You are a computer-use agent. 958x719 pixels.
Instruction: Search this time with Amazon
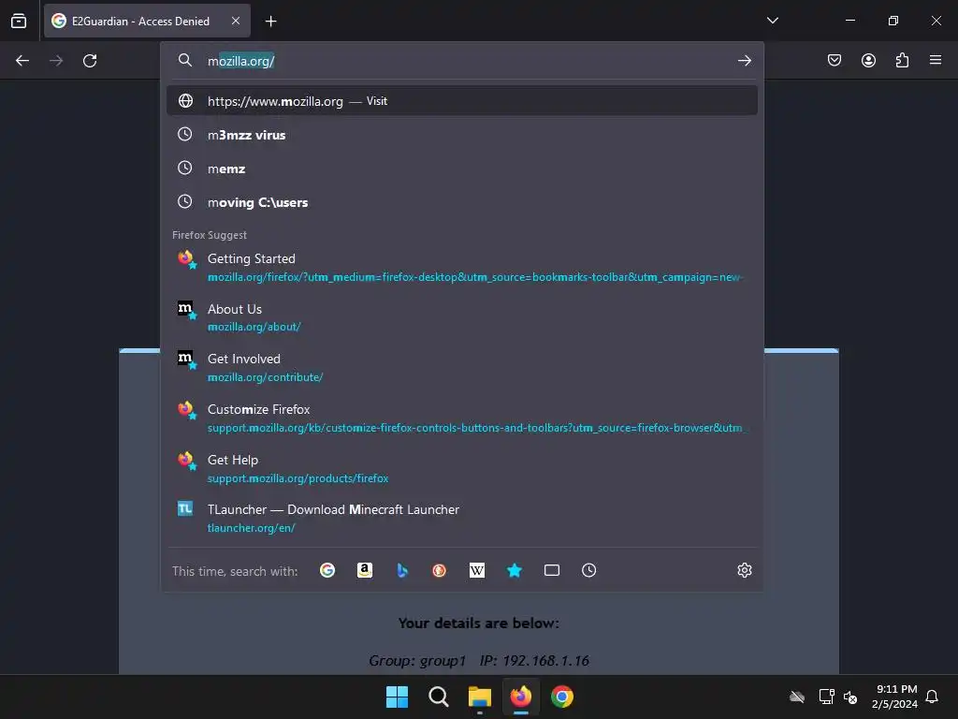coord(365,570)
